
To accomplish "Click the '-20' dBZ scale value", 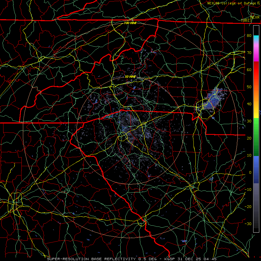I will [248, 206].
